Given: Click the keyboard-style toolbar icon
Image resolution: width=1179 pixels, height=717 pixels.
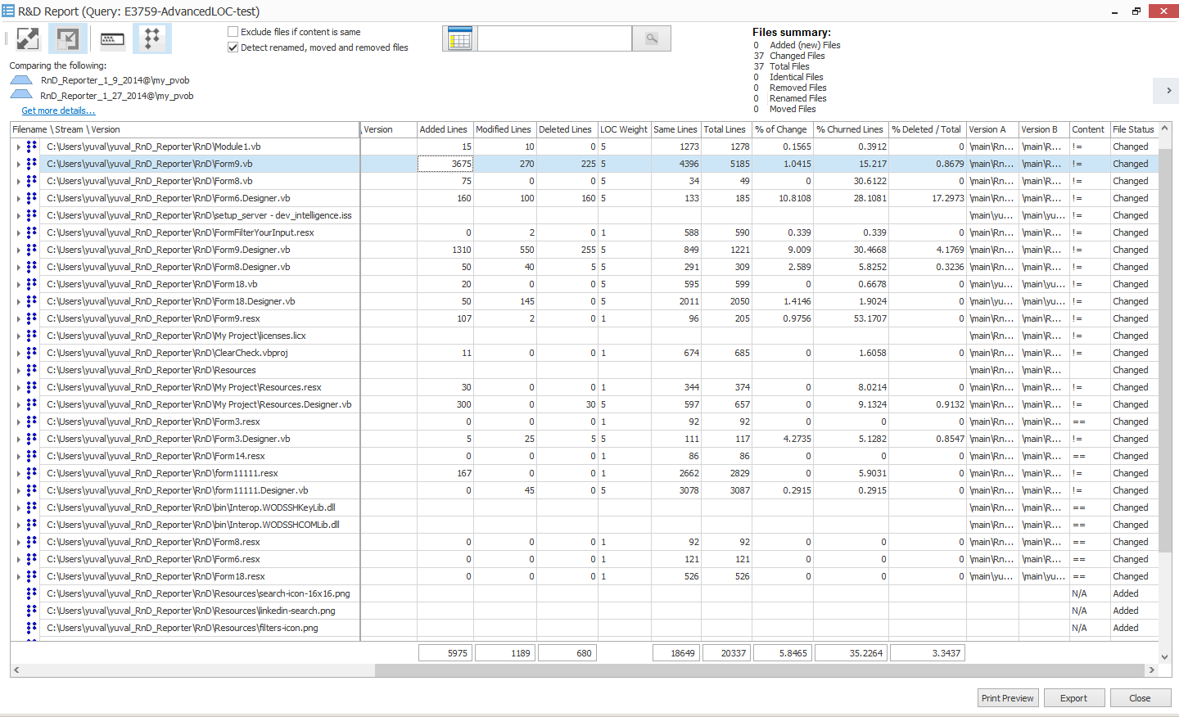Looking at the screenshot, I should point(112,38).
